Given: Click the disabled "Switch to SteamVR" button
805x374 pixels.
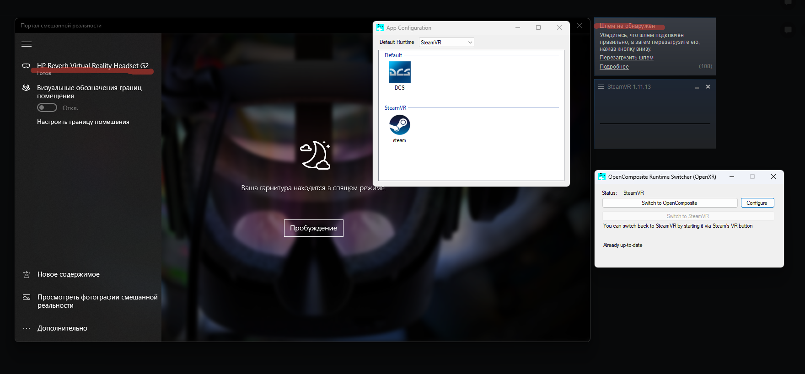Looking at the screenshot, I should 688,216.
